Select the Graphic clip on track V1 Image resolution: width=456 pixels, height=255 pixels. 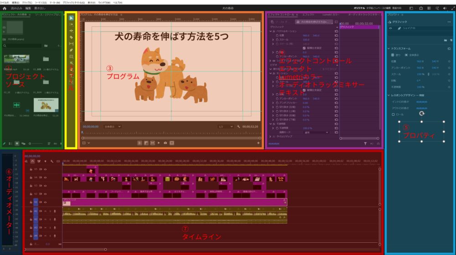[x=175, y=202]
